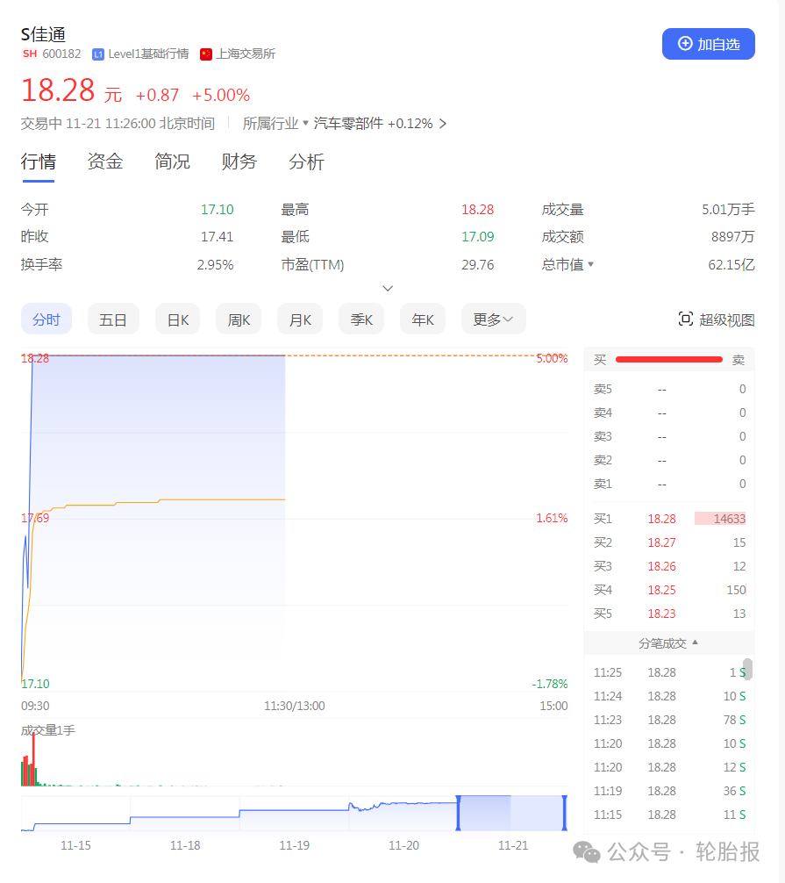Click the plus icon inside 加自选 button
785x883 pixels.
(684, 43)
